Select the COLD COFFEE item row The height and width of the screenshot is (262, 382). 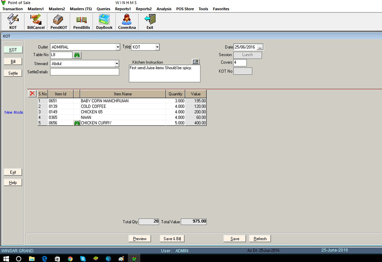click(x=122, y=106)
